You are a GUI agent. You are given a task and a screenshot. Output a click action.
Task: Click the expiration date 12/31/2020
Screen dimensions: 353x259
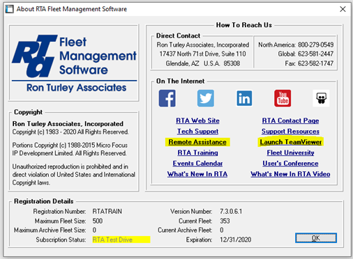click(x=236, y=240)
